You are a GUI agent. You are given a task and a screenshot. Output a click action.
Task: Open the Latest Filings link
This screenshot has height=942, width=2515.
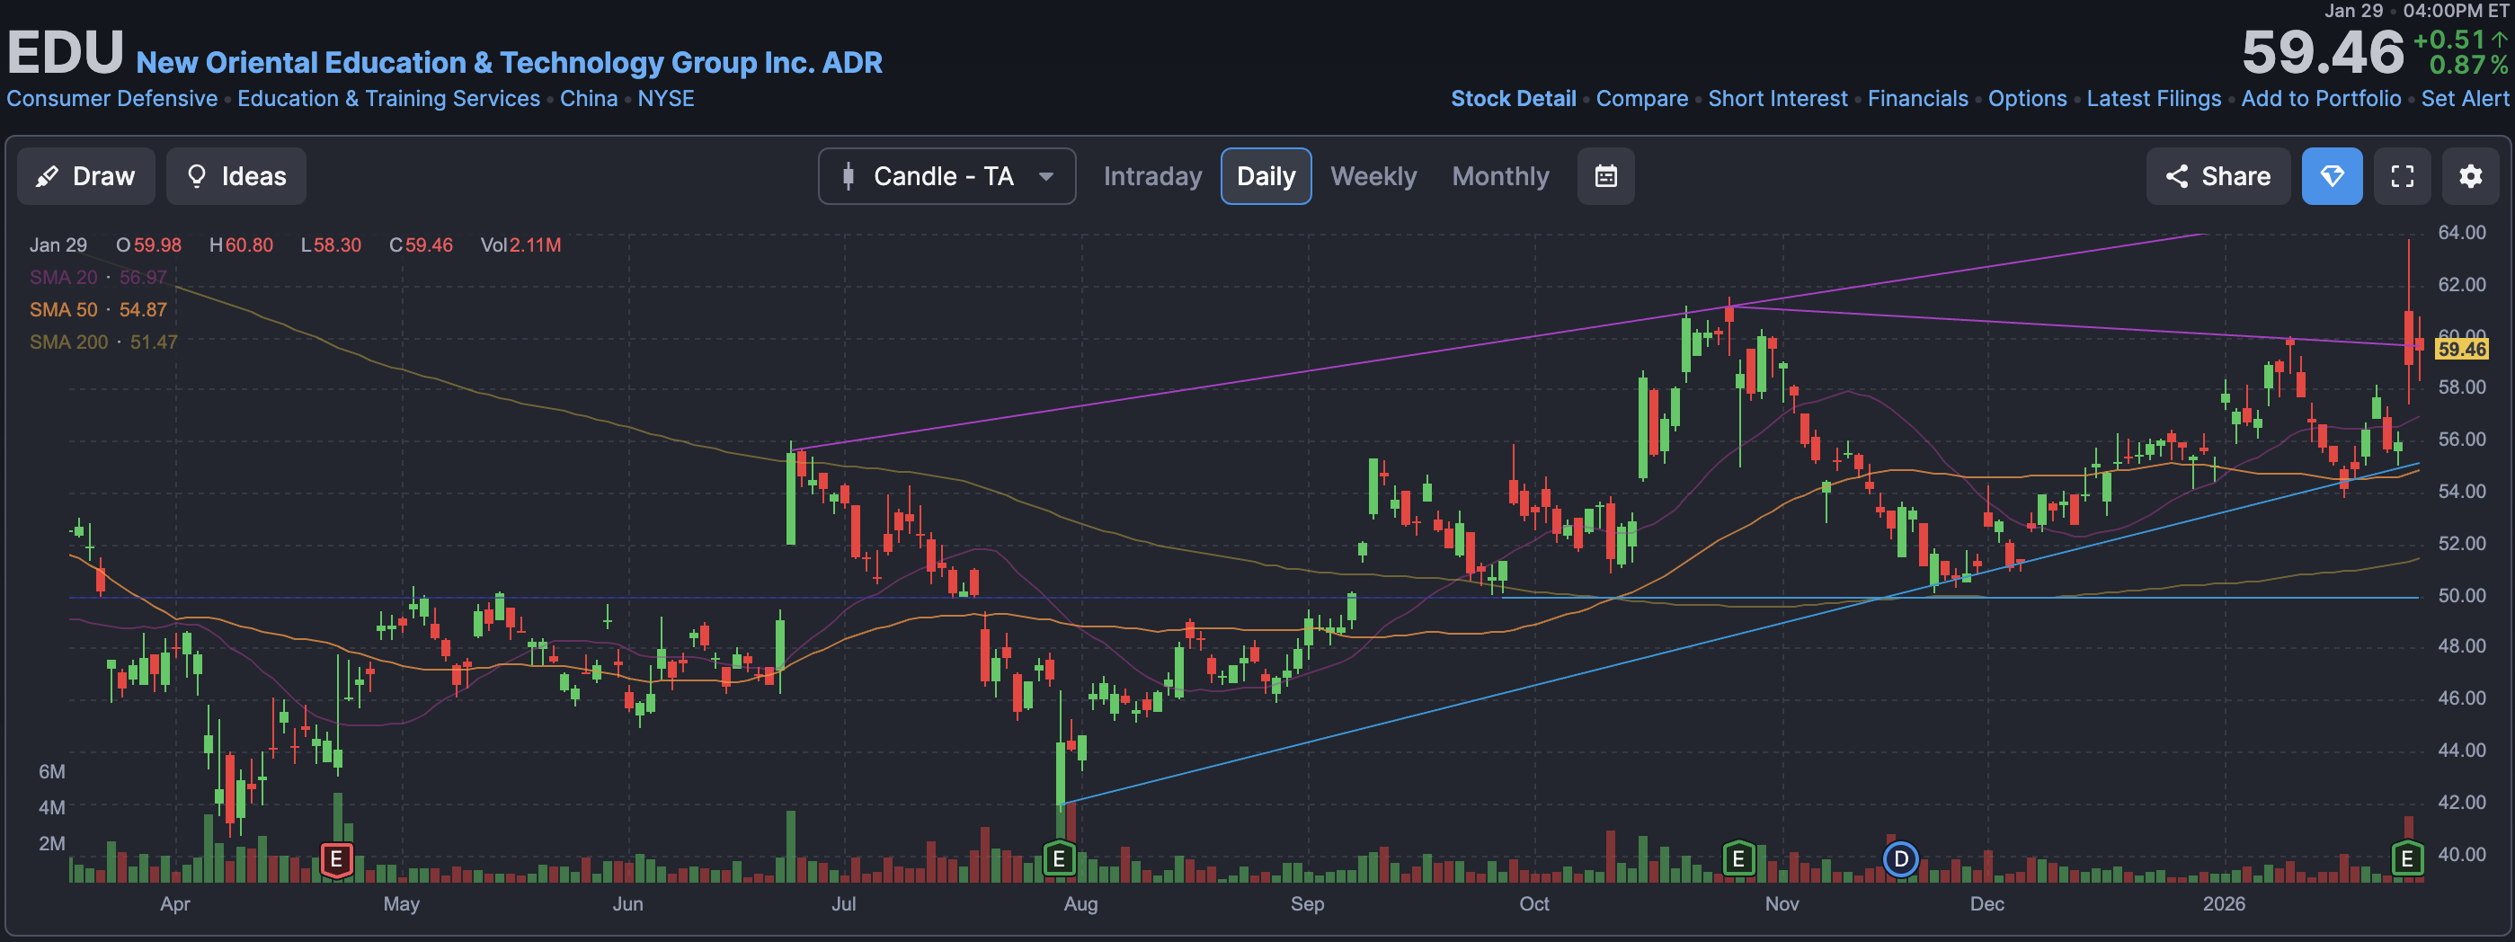click(x=2154, y=99)
